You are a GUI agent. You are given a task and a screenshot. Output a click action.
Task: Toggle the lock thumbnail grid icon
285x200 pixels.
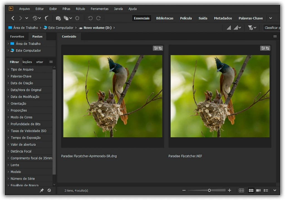(x=241, y=190)
